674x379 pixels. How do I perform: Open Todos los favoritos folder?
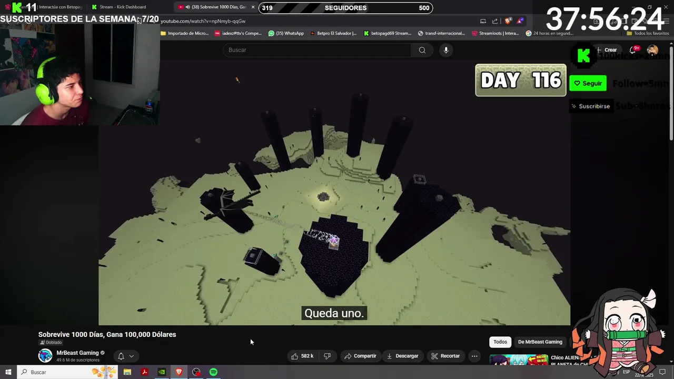(x=648, y=33)
